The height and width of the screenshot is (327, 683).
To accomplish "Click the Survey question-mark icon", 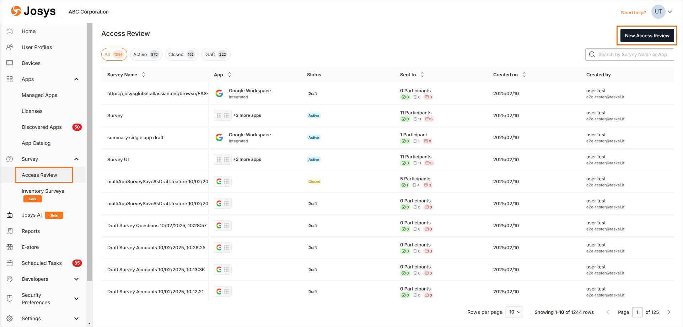I will 10,159.
